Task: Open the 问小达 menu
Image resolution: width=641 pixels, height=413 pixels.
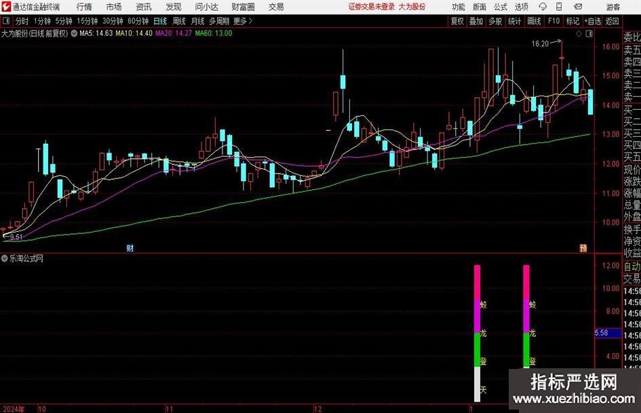Action: pos(206,7)
